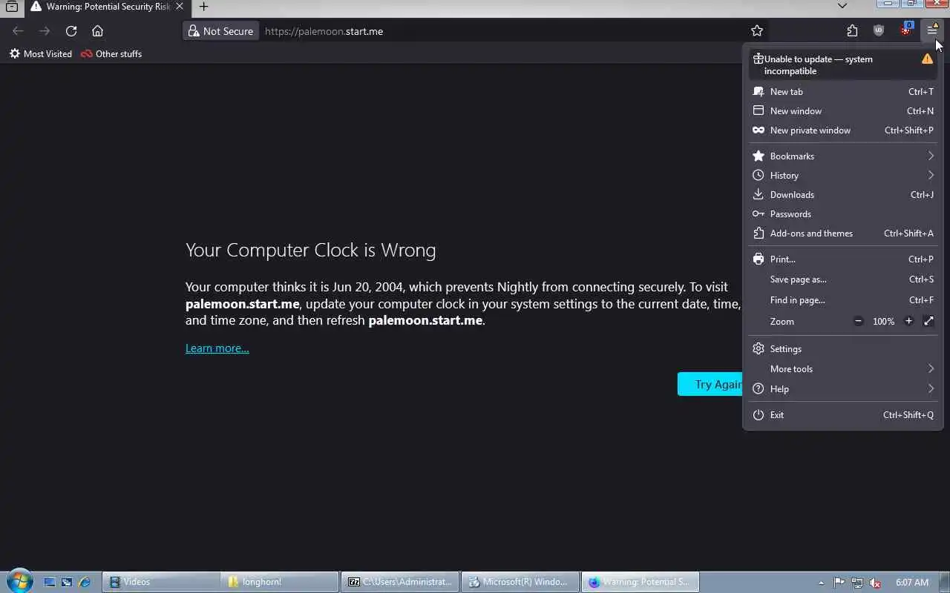Click Show desktop quick launch icon
The height and width of the screenshot is (593, 950).
tap(50, 582)
